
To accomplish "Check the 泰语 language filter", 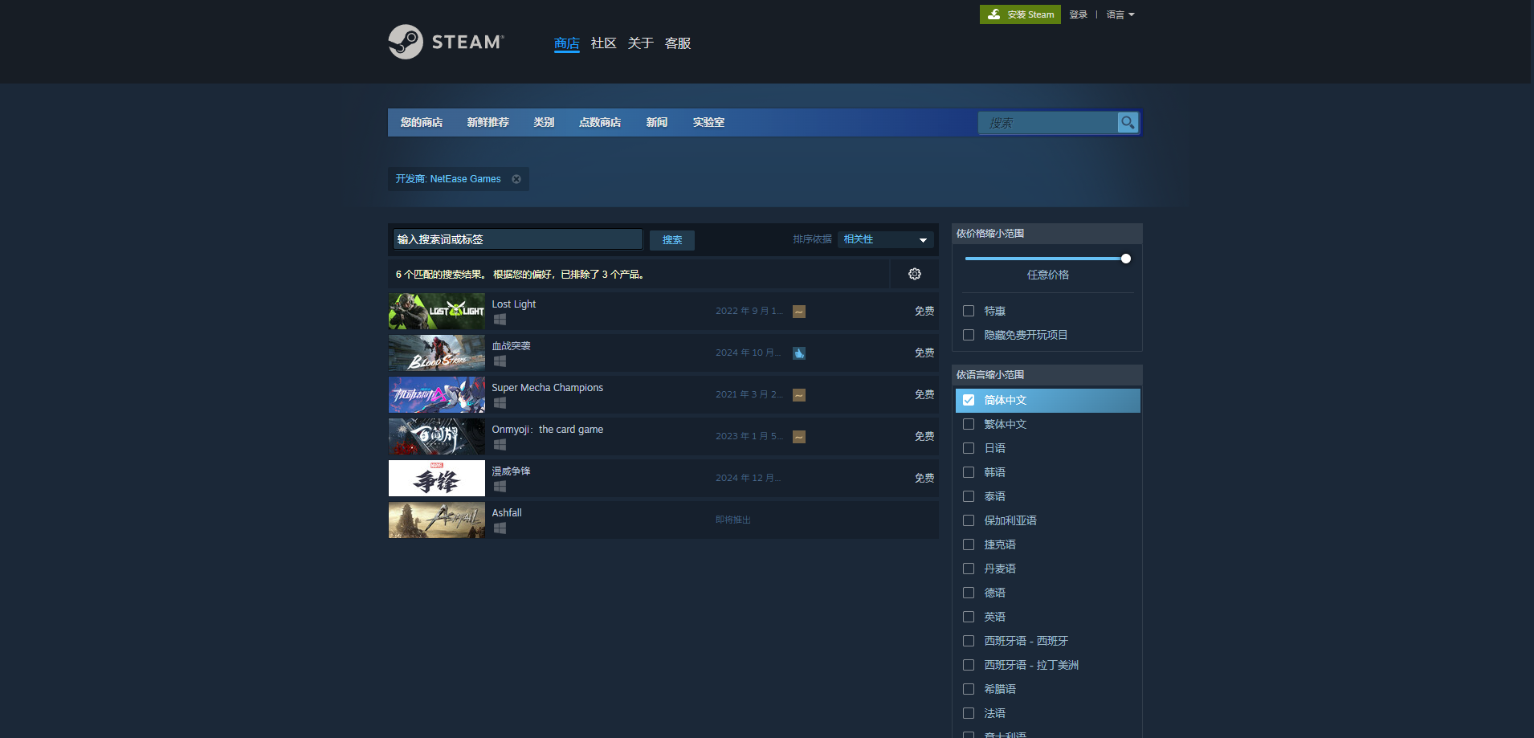I will [969, 496].
